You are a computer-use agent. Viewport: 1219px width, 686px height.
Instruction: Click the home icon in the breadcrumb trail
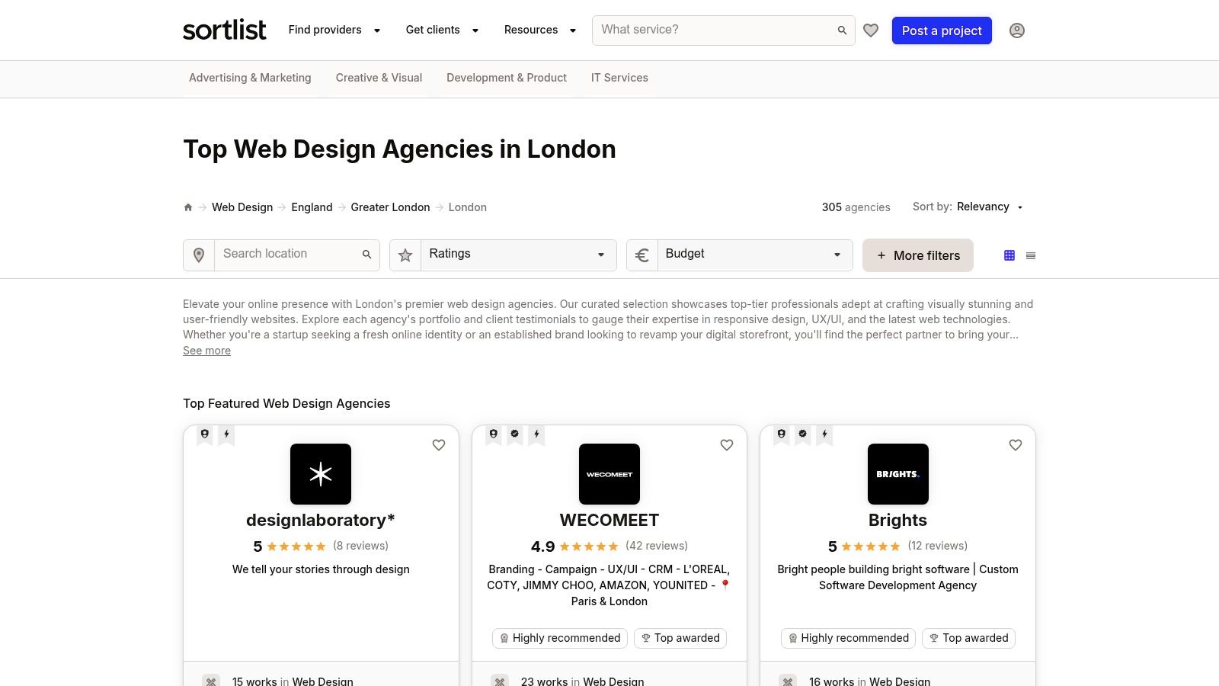(187, 207)
